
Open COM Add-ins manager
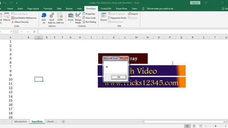pyautogui.click(x=60, y=18)
